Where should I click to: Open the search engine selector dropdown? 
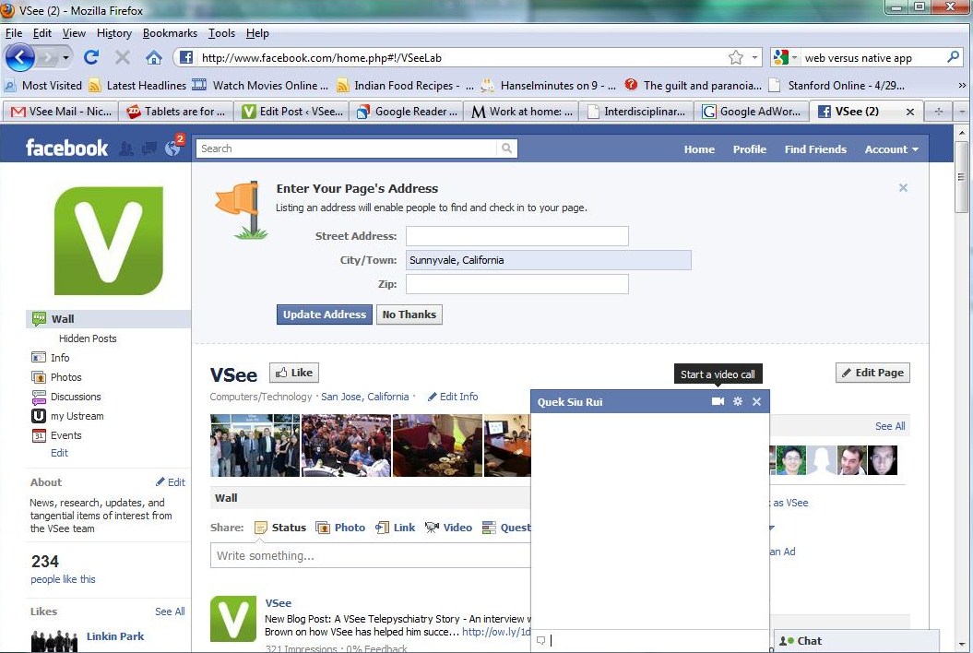tap(785, 57)
